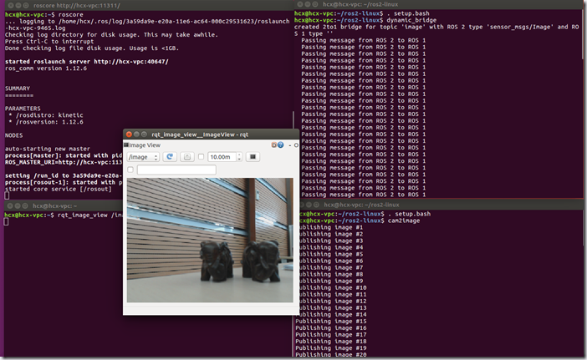The image size is (587, 360).
Task: Click the rqt_image_view__ImageView title bar
Action: pos(212,134)
